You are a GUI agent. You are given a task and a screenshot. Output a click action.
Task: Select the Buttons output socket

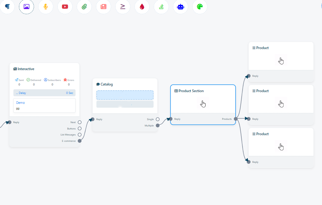point(79,129)
